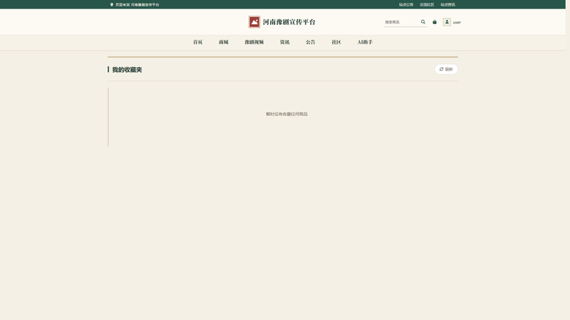Viewport: 570px width, 320px height.
Task: Click the location pin icon in top bar
Action: point(112,5)
